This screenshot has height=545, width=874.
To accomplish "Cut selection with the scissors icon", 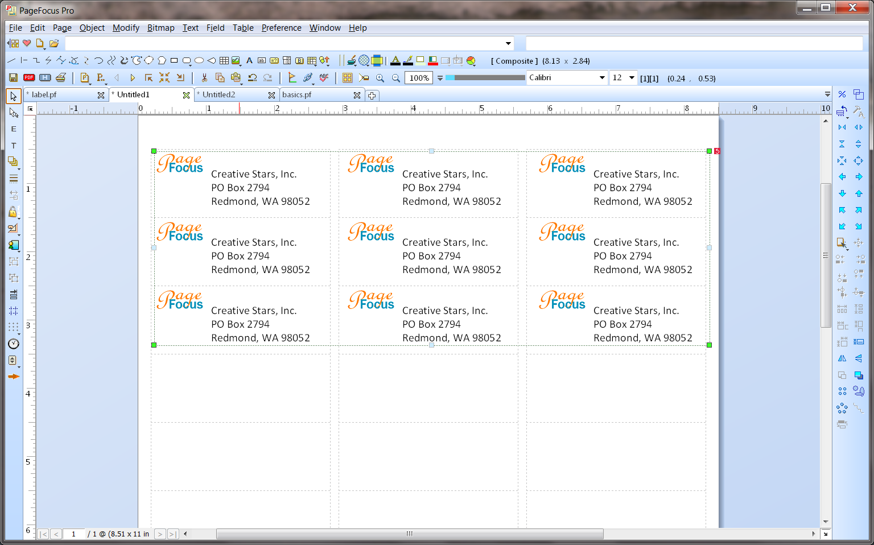I will [204, 78].
